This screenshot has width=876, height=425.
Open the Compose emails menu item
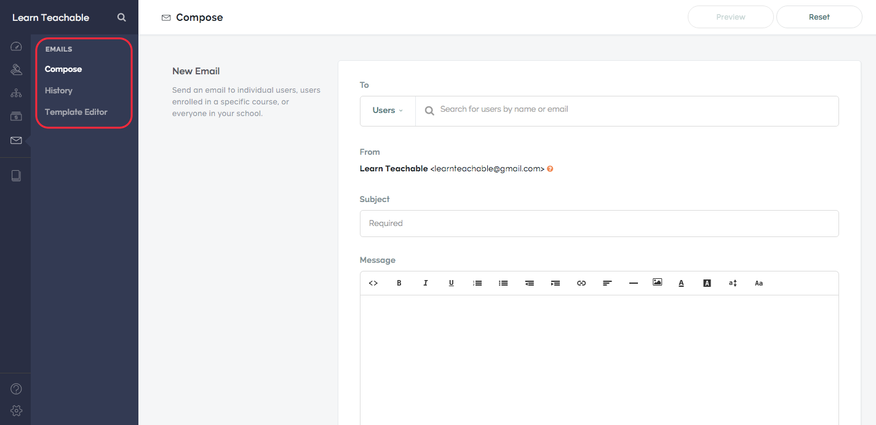63,69
